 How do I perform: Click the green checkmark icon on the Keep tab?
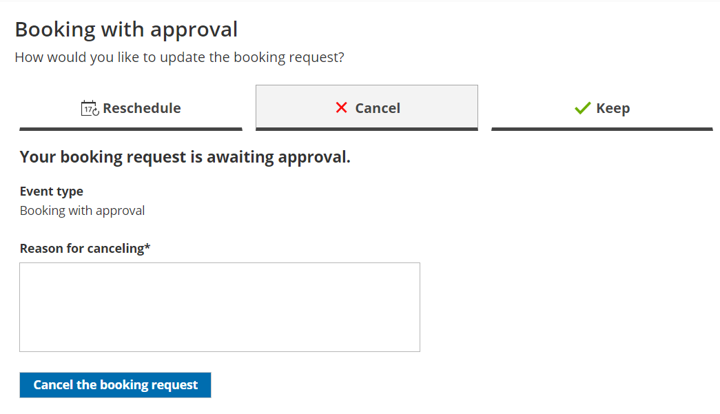583,108
